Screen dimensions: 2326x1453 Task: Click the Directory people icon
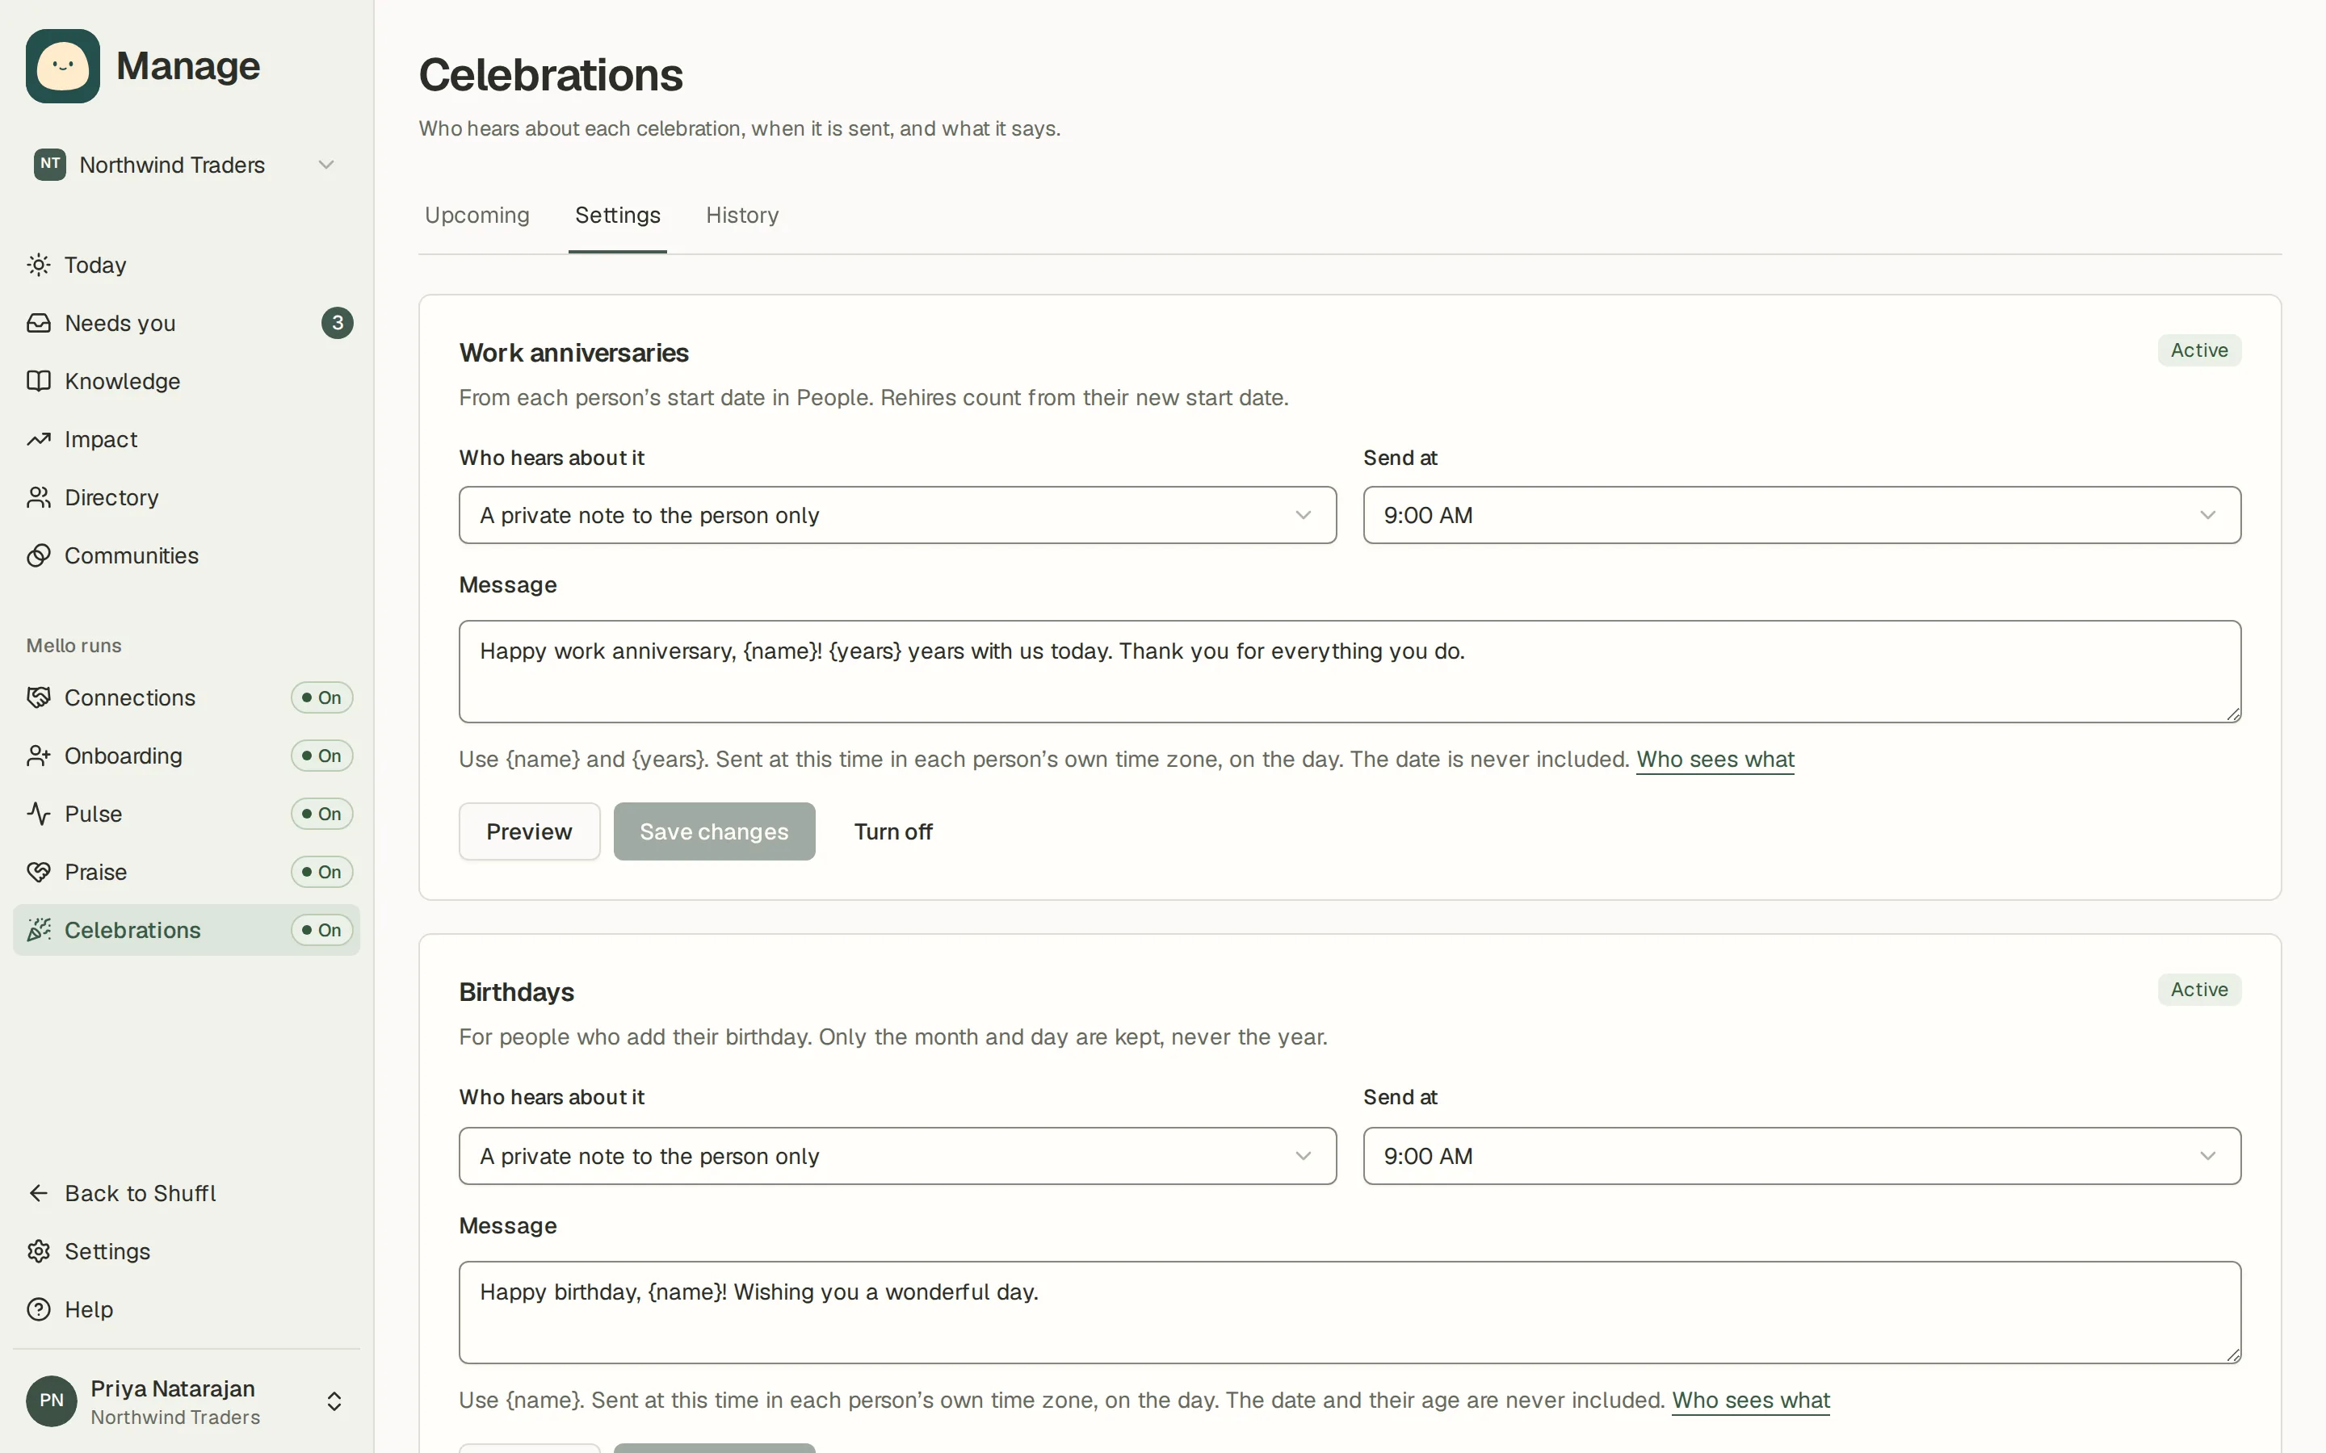[39, 498]
